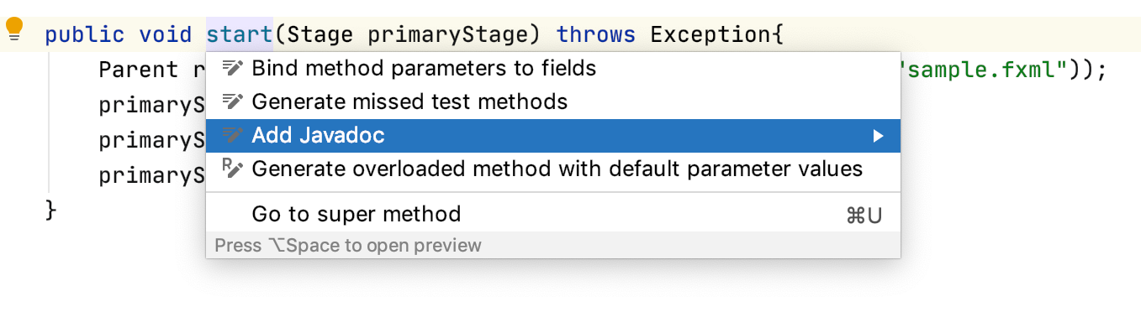This screenshot has height=312, width=1141.
Task: Click the R pencil icon beside Generate overloaded method
Action: coord(232,169)
